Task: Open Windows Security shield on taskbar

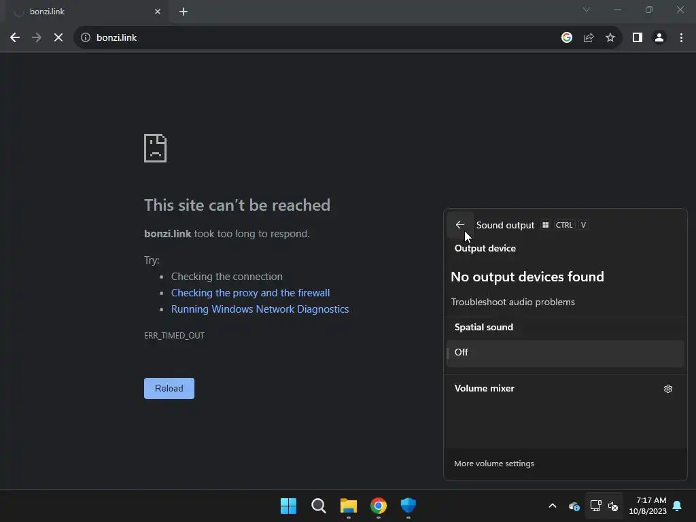Action: point(408,506)
